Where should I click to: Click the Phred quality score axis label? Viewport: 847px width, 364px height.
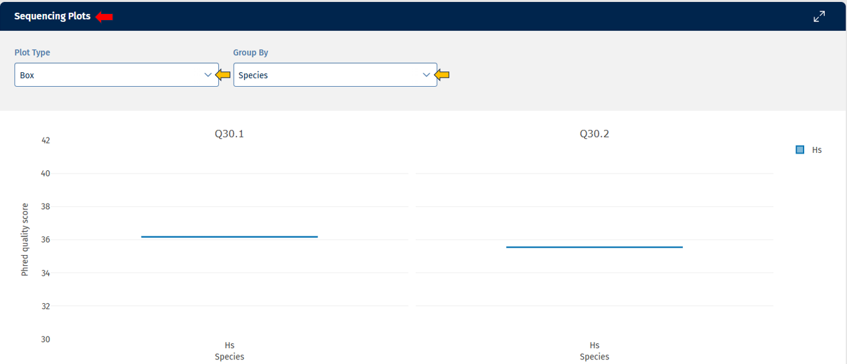[25, 240]
